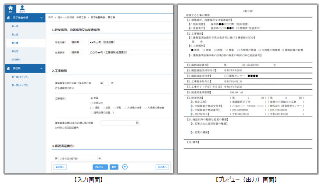Click the scroll-to-top arrow circle icon

(125, 167)
